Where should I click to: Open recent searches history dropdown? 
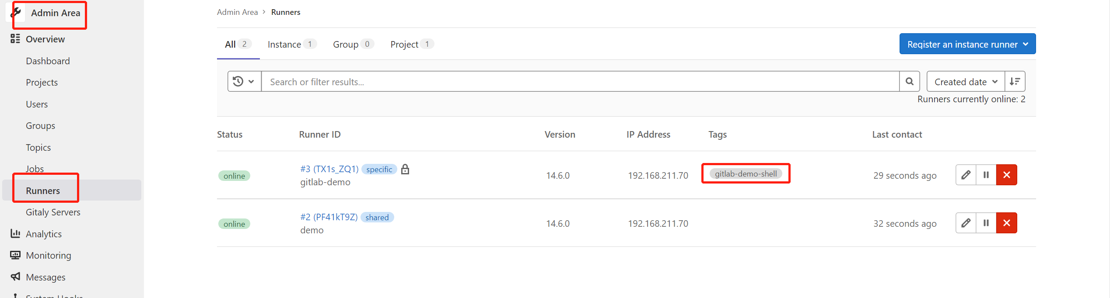coord(244,81)
